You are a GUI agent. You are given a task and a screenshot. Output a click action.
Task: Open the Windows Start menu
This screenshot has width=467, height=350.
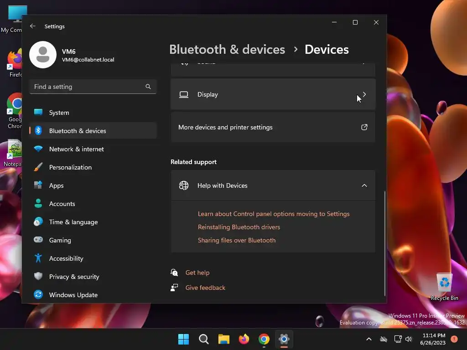tap(183, 339)
